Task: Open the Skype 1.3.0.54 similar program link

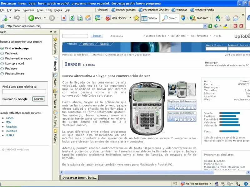Action: [215, 161]
